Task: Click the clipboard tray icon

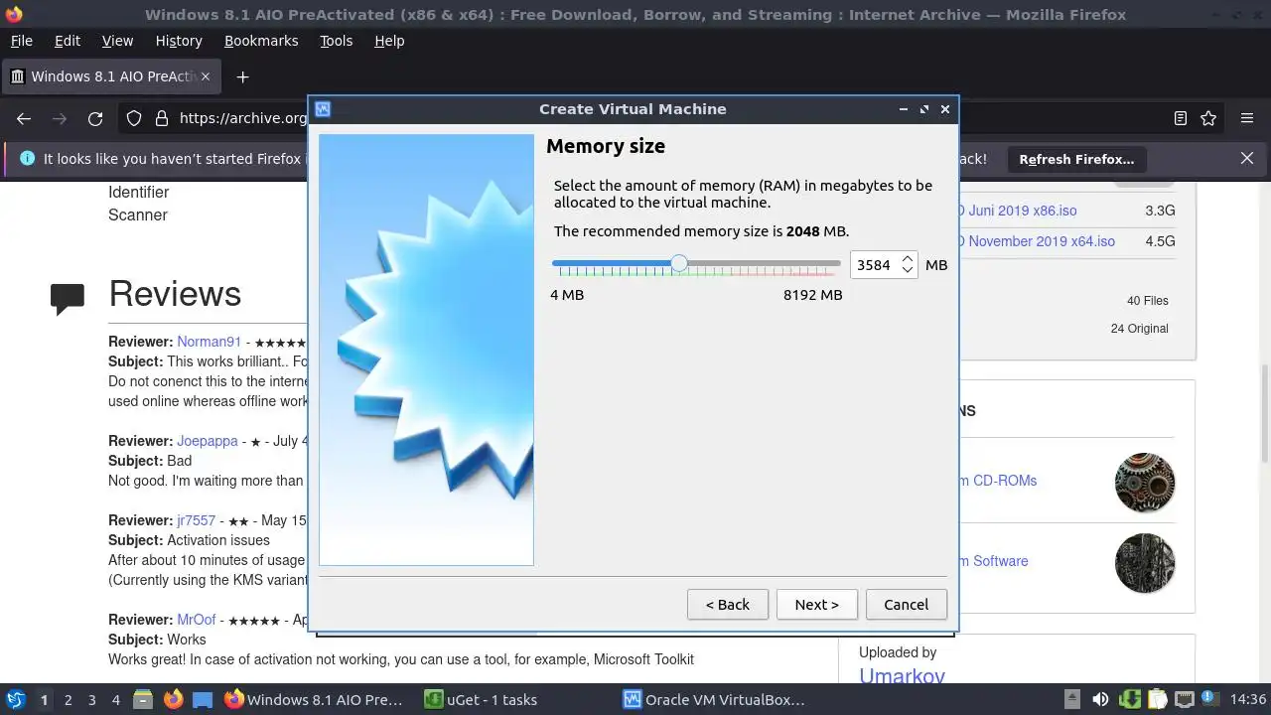Action: click(1157, 699)
